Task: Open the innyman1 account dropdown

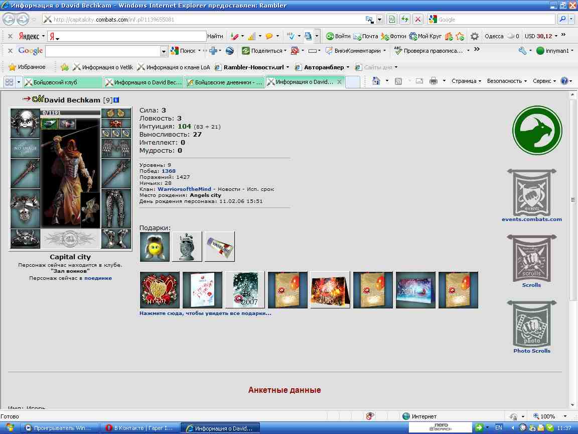Action: click(x=572, y=51)
